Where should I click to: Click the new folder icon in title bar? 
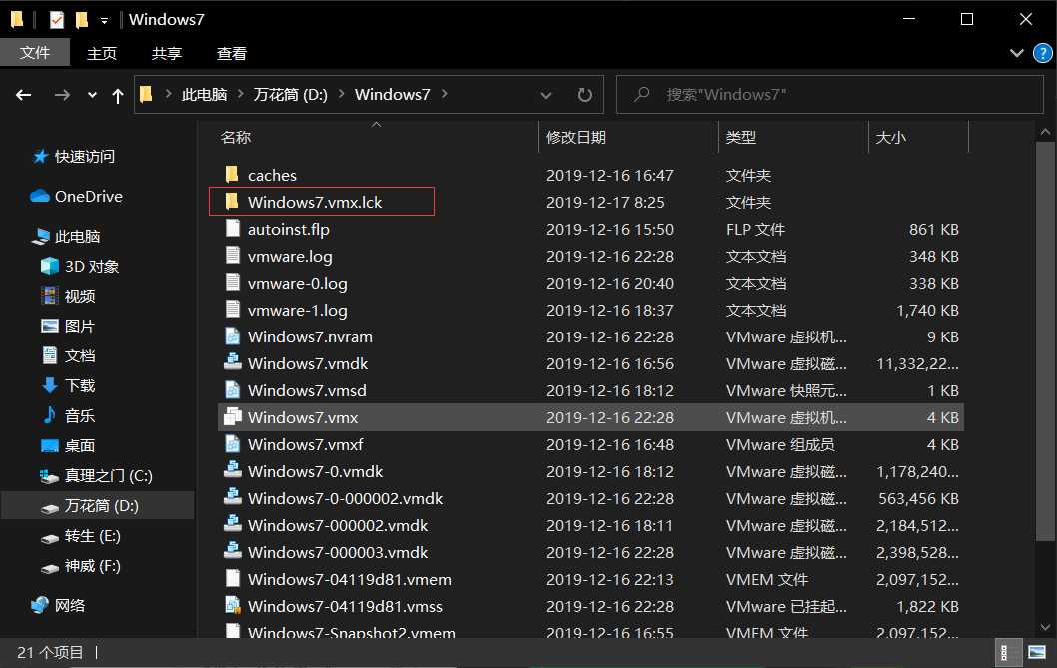click(x=82, y=20)
